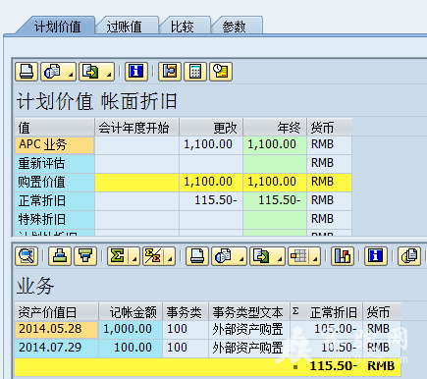Click the 会计年度开始 column header
Screen dimensions: 427x379
(x=136, y=127)
